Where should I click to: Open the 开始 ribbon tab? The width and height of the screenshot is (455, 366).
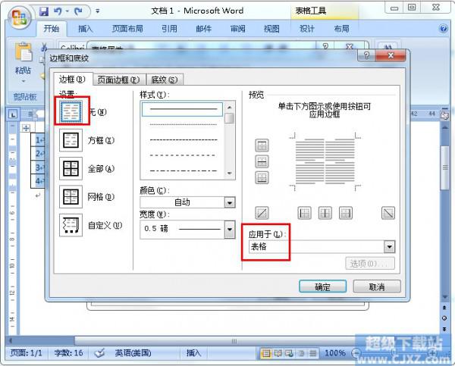[52, 29]
